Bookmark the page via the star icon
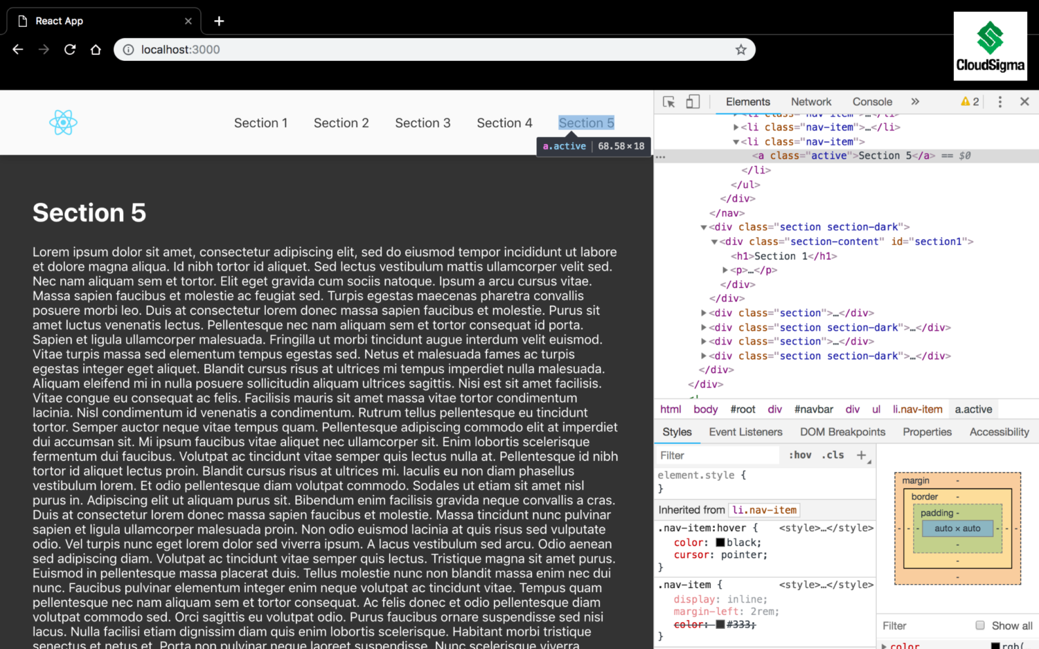The width and height of the screenshot is (1039, 649). [x=740, y=49]
